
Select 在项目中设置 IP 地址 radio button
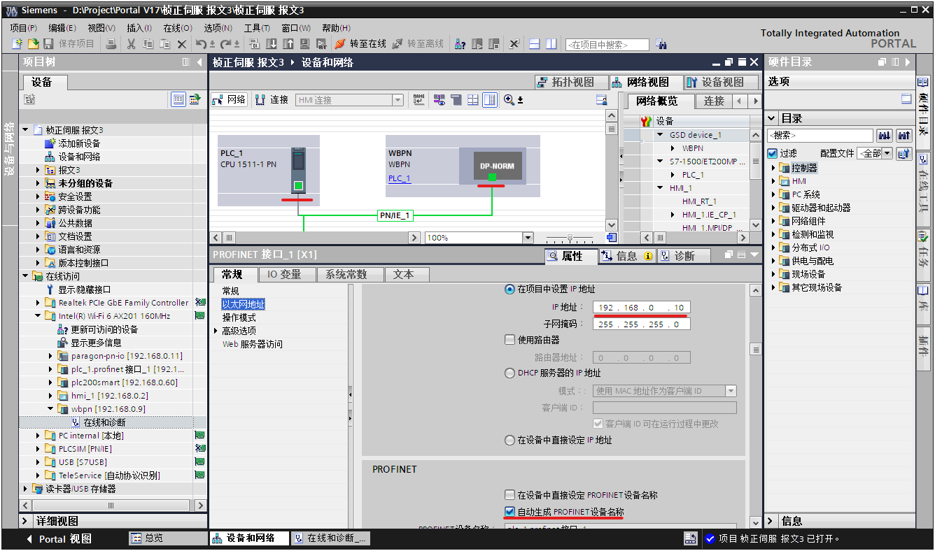pos(509,289)
